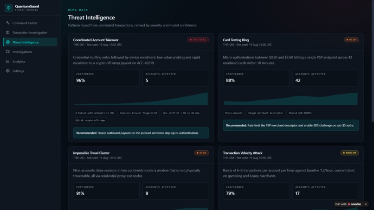The height and width of the screenshot is (210, 374).
Task: Click the 'Rate-limit the PSP' recommendation
Action: pos(291,125)
